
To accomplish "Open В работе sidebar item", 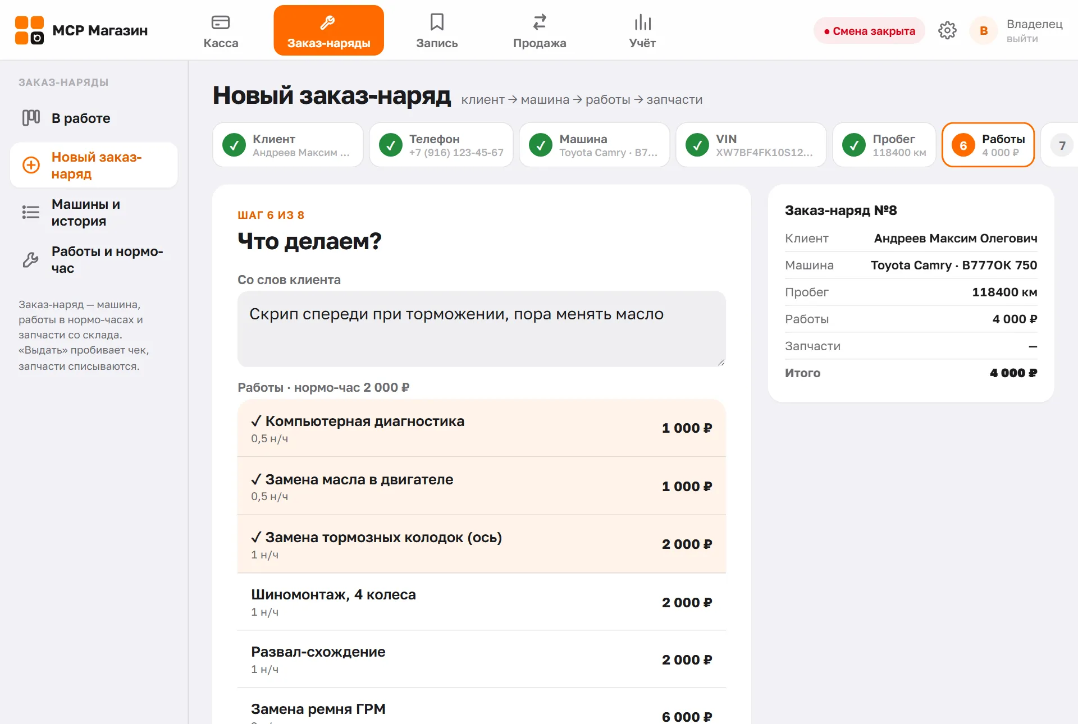I will coord(94,118).
